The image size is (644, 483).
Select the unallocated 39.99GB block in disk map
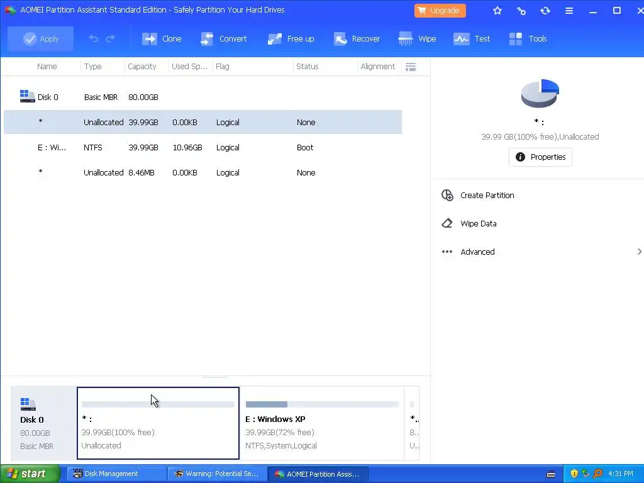point(158,423)
